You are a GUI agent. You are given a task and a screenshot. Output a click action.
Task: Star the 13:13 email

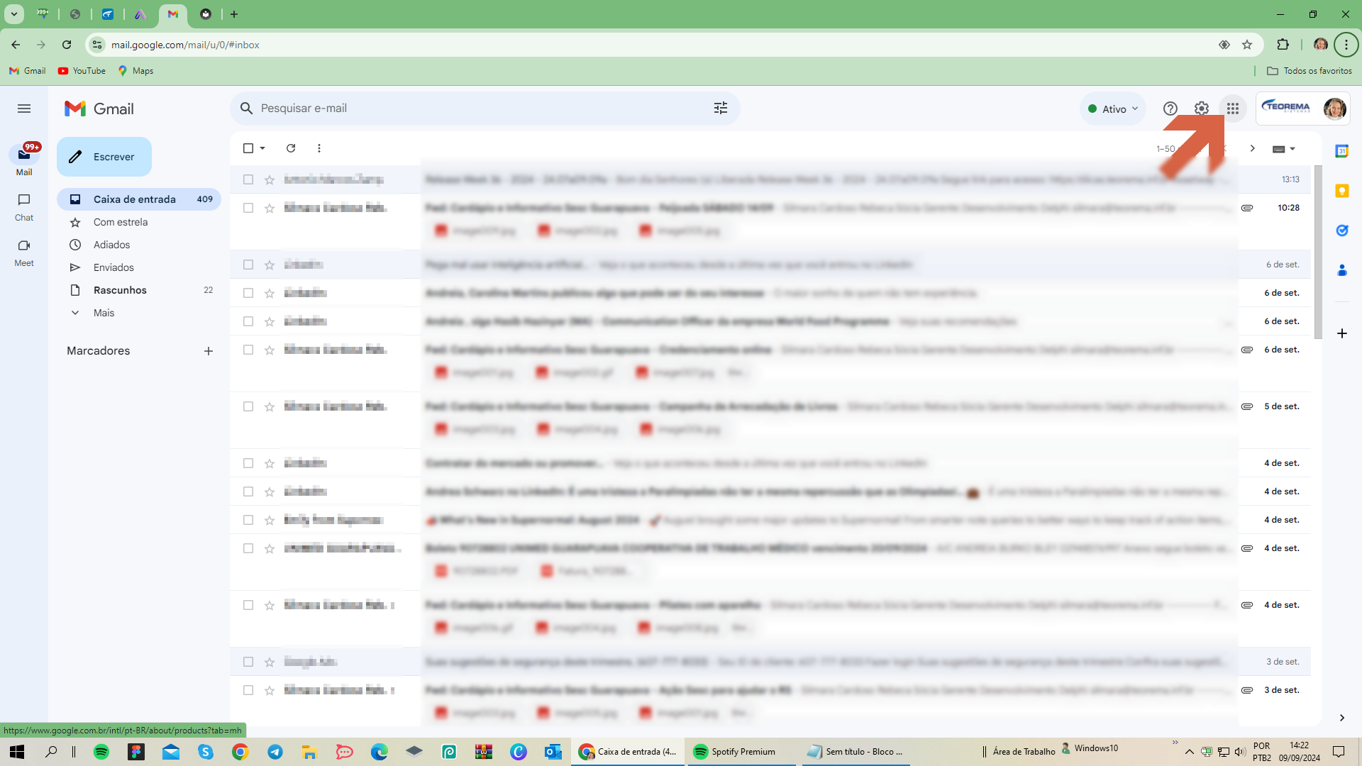270,179
